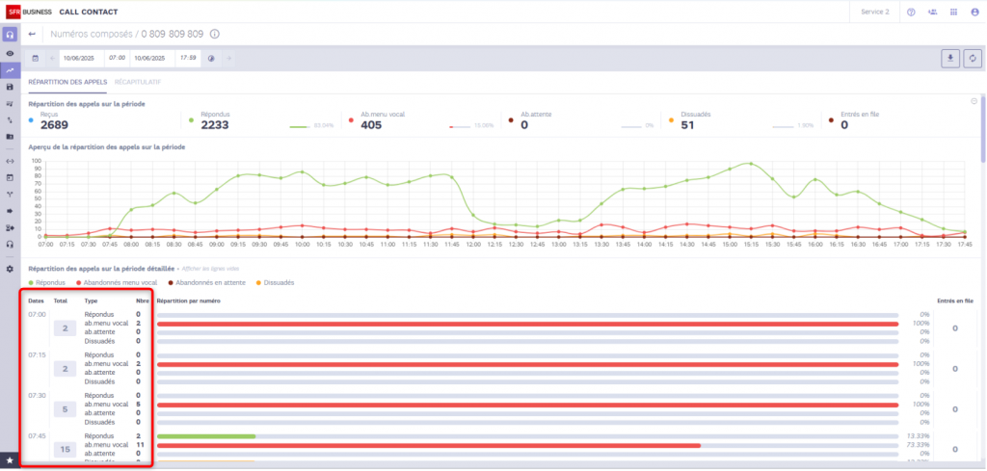Viewport: 987px width, 471px height.
Task: Click the Numéros composés breadcrumb link
Action: [92, 34]
